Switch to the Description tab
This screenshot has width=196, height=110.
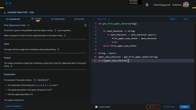point(13,19)
